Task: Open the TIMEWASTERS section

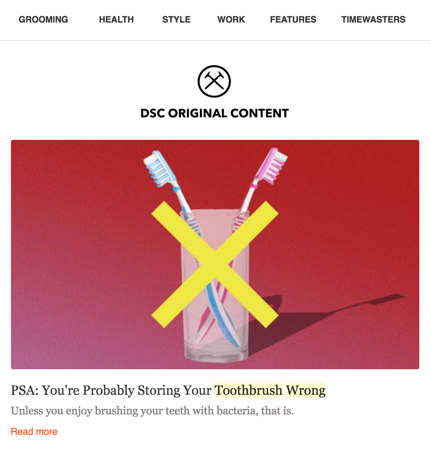Action: click(x=373, y=20)
